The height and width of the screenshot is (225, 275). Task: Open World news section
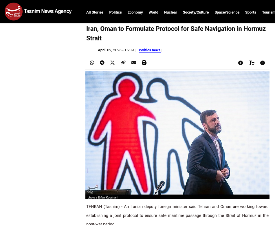tap(153, 12)
